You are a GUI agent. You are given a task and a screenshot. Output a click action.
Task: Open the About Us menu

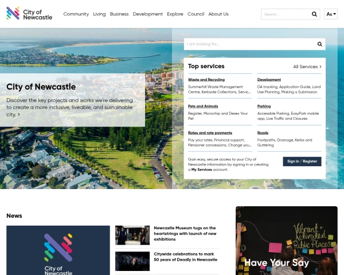pos(218,14)
